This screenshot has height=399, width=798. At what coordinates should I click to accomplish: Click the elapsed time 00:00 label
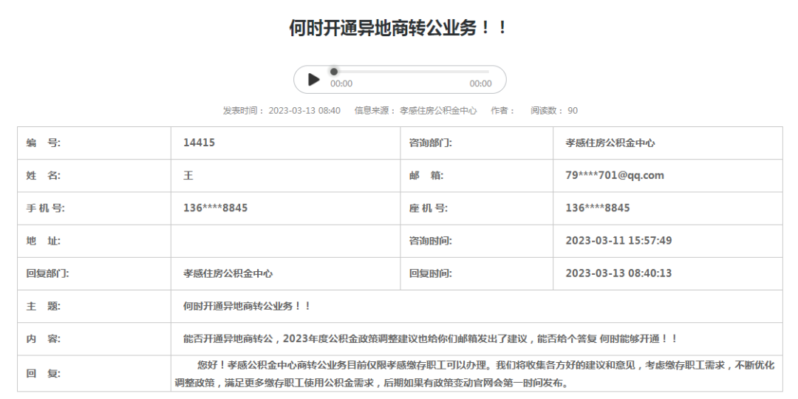pos(341,83)
